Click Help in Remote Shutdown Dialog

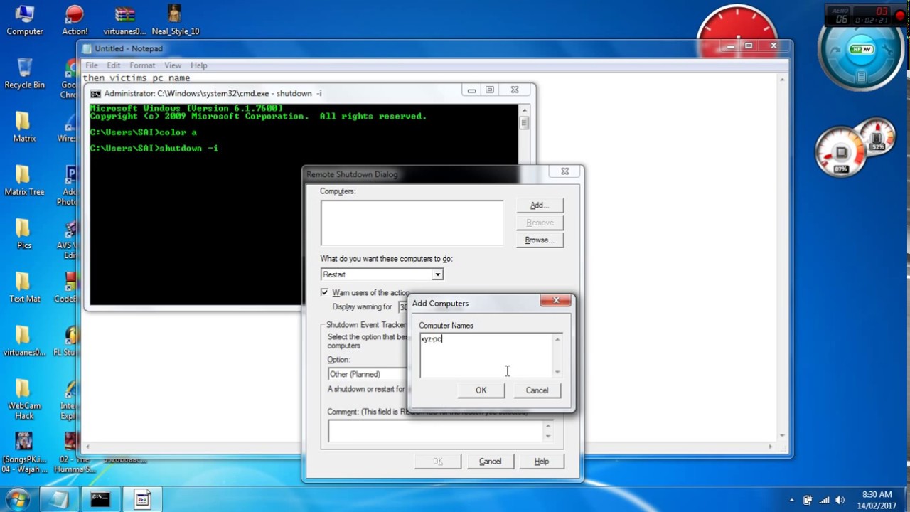click(542, 461)
